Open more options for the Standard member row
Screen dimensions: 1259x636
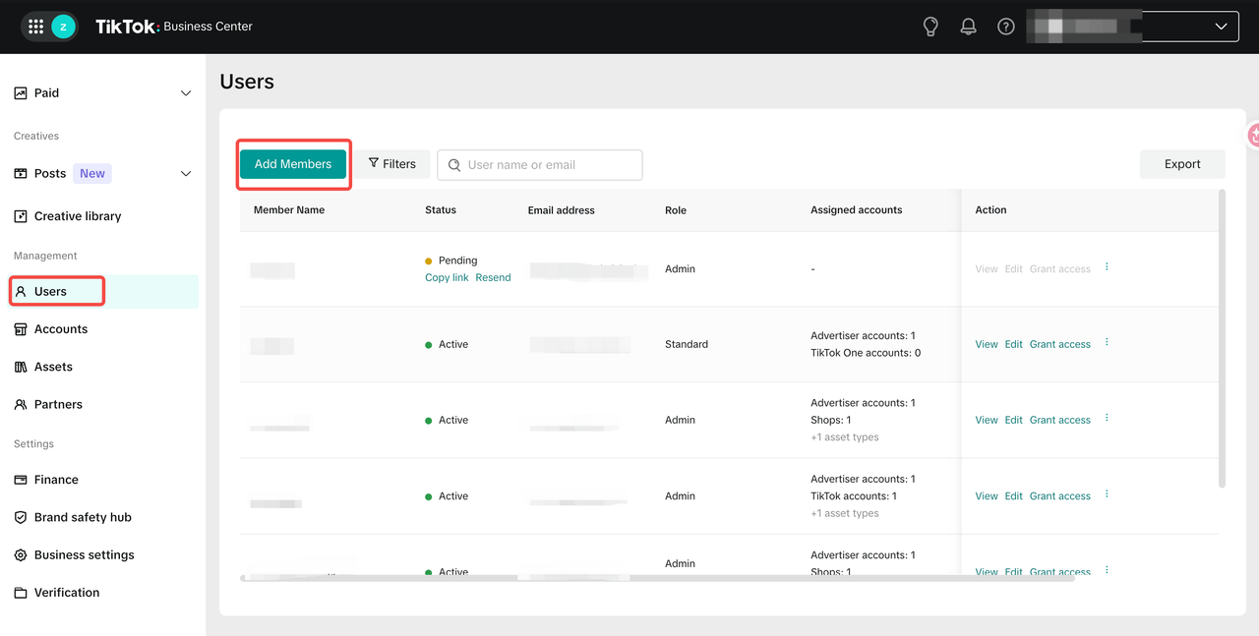point(1107,343)
